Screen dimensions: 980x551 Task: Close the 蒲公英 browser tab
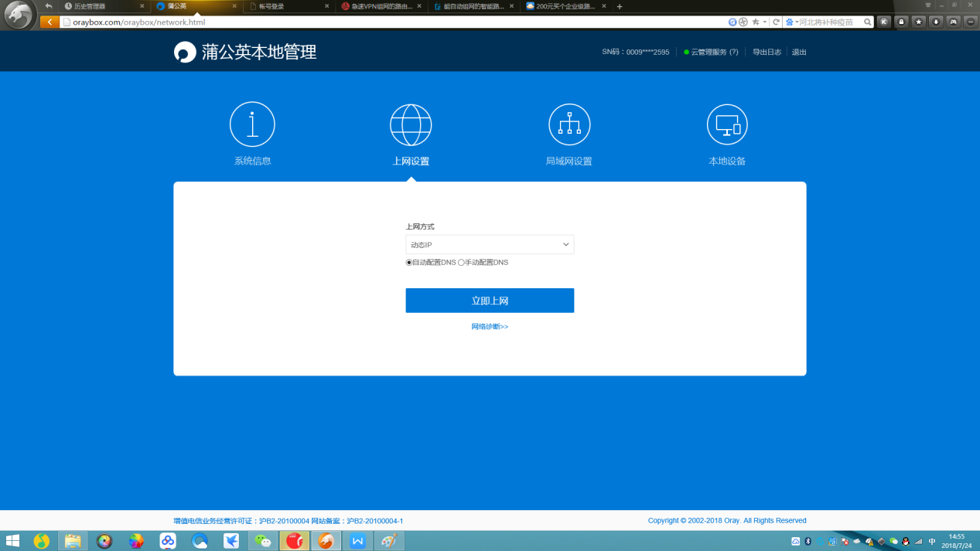tap(234, 6)
